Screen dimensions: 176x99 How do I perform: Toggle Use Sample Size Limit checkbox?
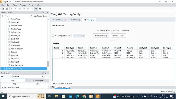coord(53,35)
